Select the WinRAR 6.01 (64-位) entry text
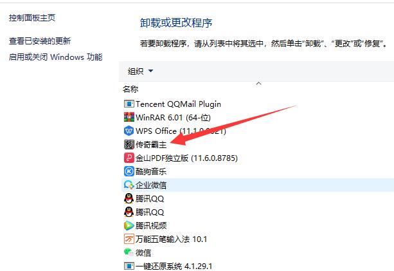The width and height of the screenshot is (394, 271). (173, 118)
